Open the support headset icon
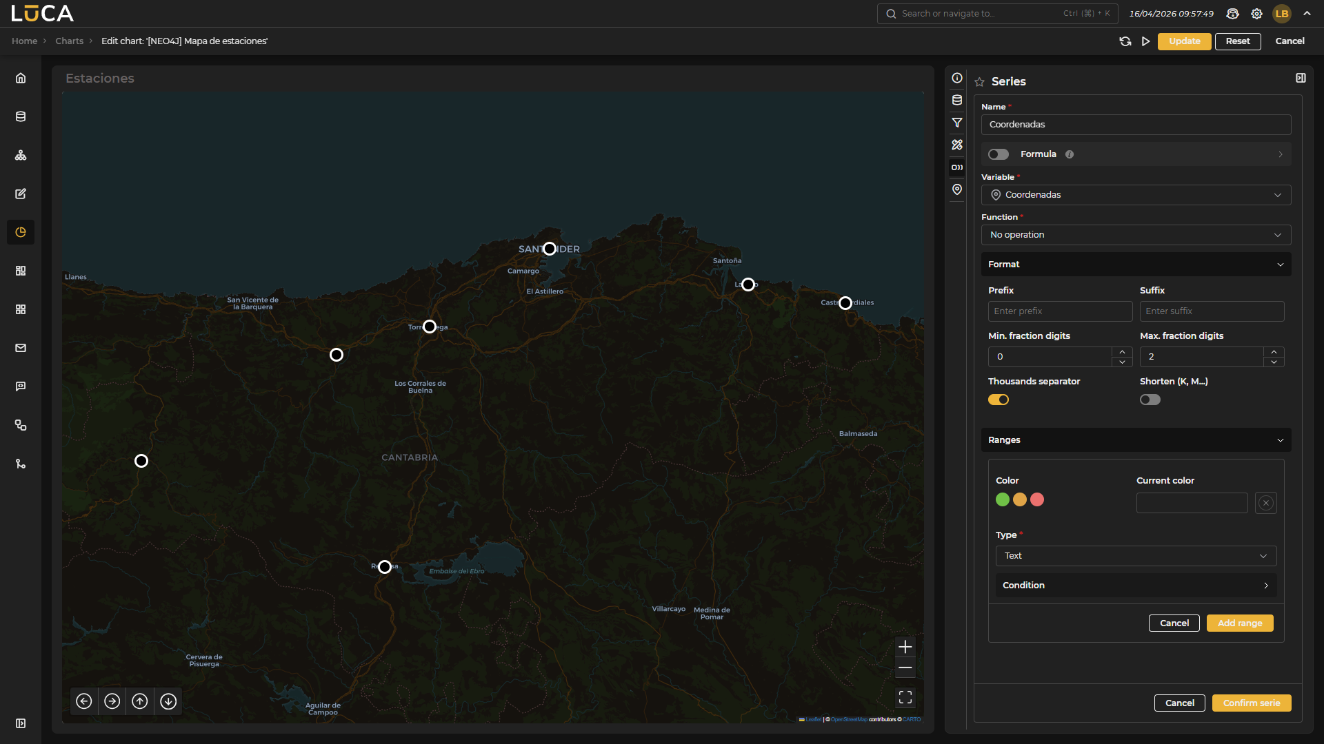Image resolution: width=1324 pixels, height=744 pixels. tap(1233, 14)
